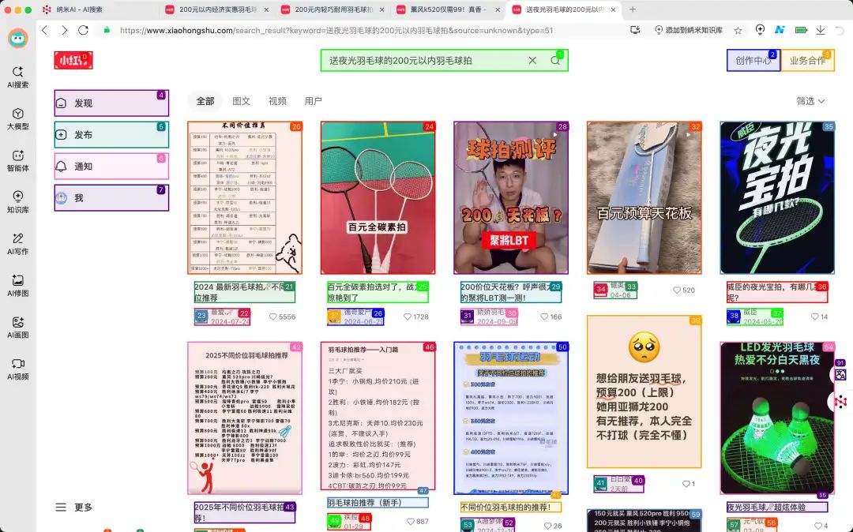Open 通知 in the navigation
The height and width of the screenshot is (532, 853).
click(x=111, y=167)
